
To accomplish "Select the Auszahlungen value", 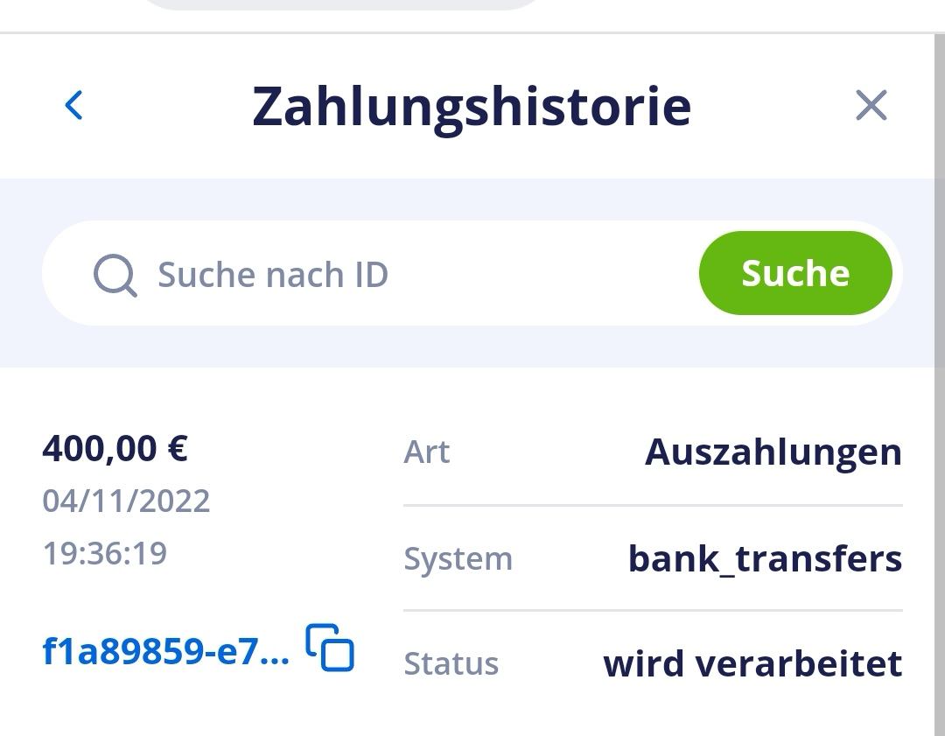I will pos(773,452).
